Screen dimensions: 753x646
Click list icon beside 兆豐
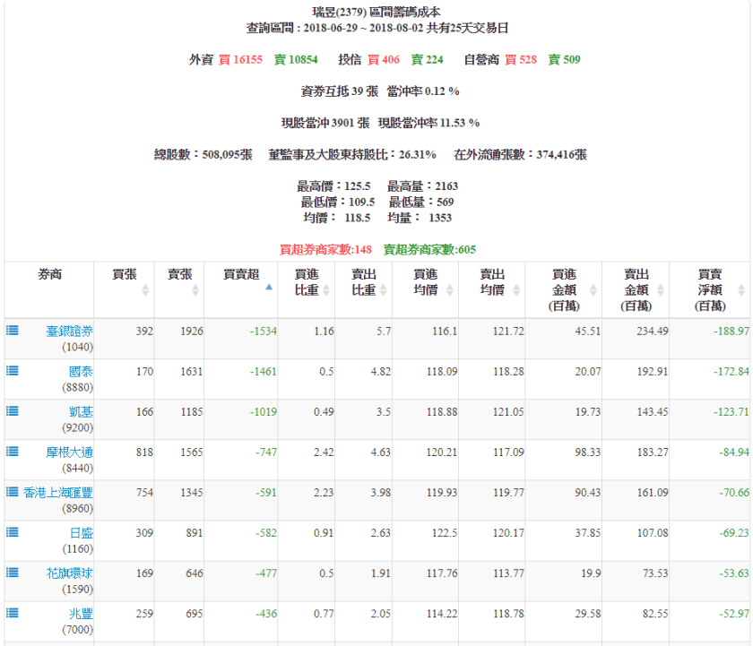[13, 612]
